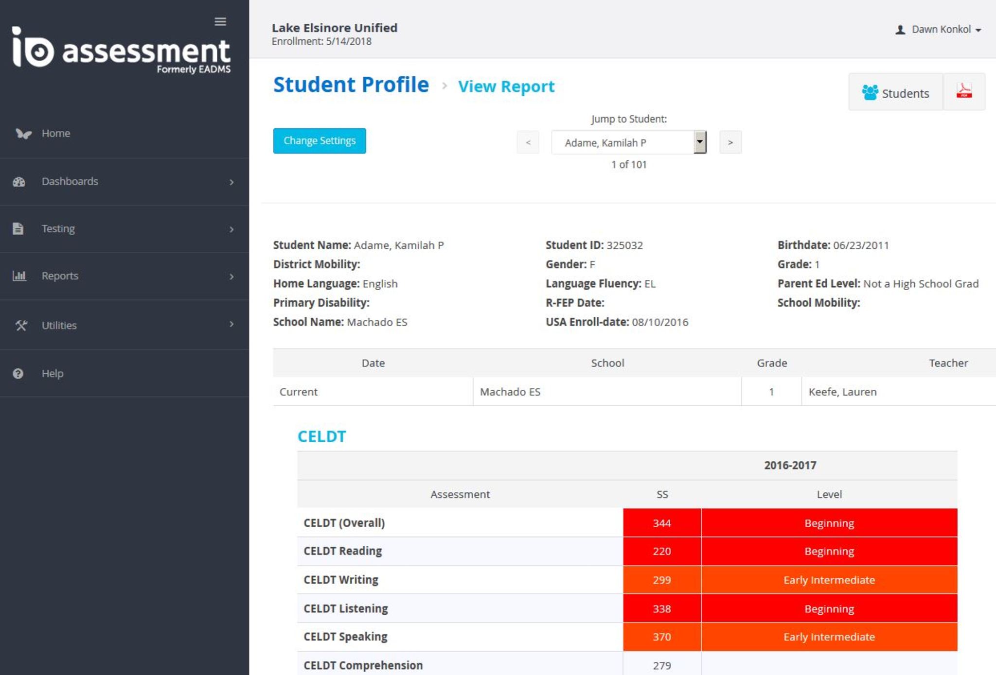This screenshot has width=996, height=675.
Task: Open the Jump to Student dropdown
Action: [628, 142]
